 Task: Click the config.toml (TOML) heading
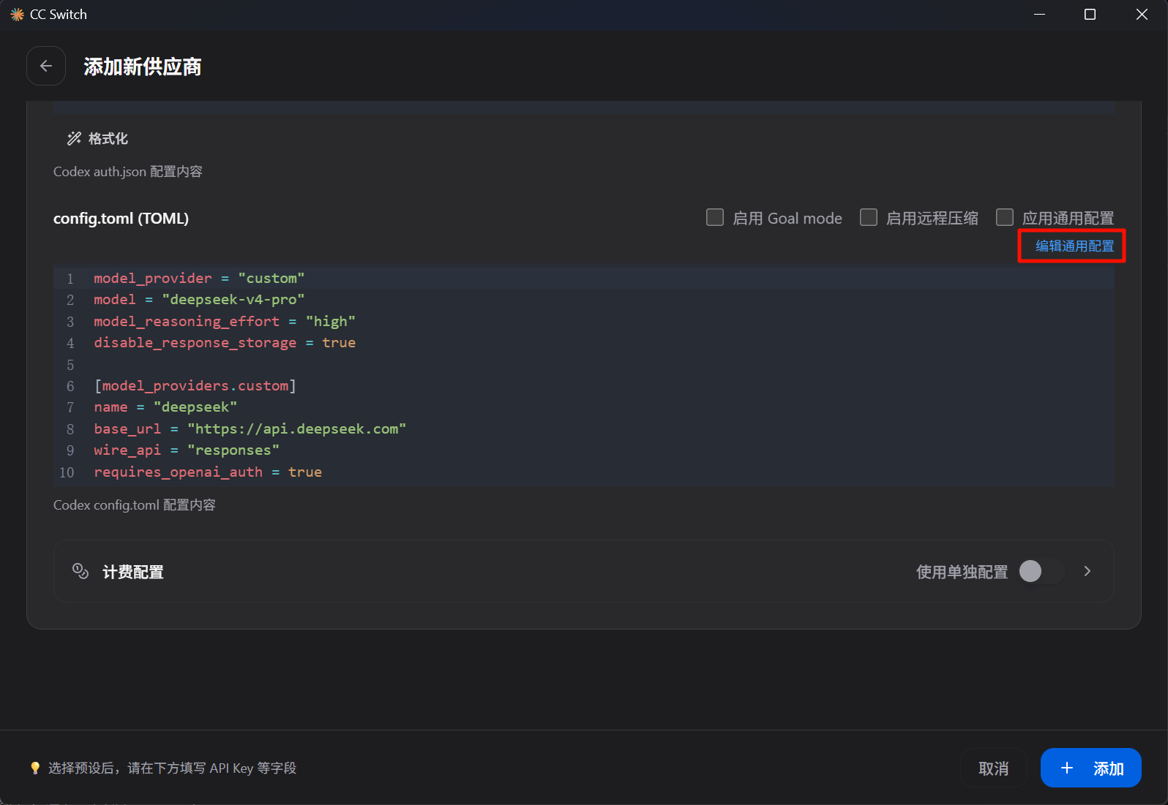(x=121, y=218)
